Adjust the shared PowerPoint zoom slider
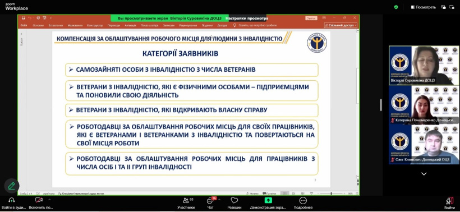 [x=331, y=193]
